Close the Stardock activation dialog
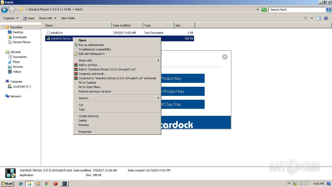 click(225, 57)
